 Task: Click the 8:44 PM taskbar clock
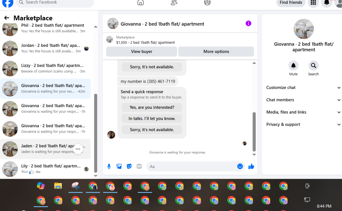coord(324,206)
